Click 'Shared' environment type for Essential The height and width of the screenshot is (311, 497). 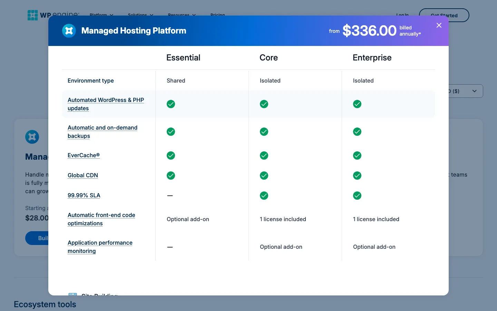pyautogui.click(x=176, y=81)
